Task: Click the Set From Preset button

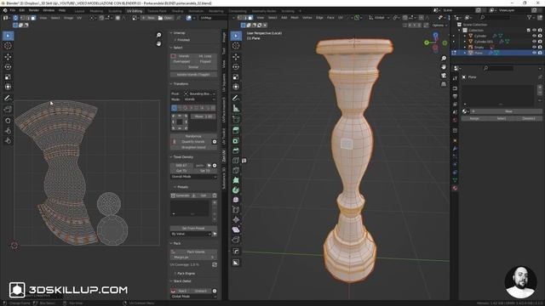Action: (193, 229)
